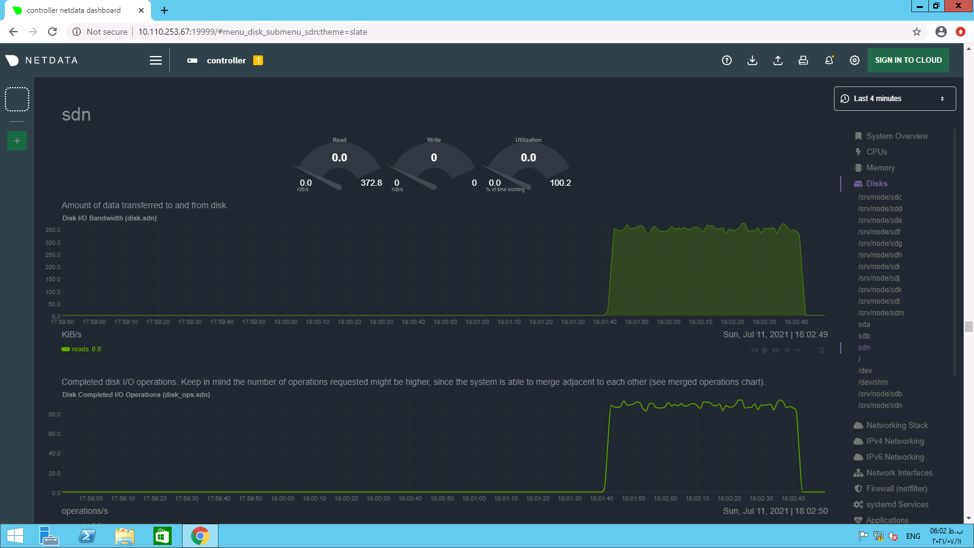The width and height of the screenshot is (974, 548).
Task: Open the help icon in Netdata header
Action: [x=726, y=60]
